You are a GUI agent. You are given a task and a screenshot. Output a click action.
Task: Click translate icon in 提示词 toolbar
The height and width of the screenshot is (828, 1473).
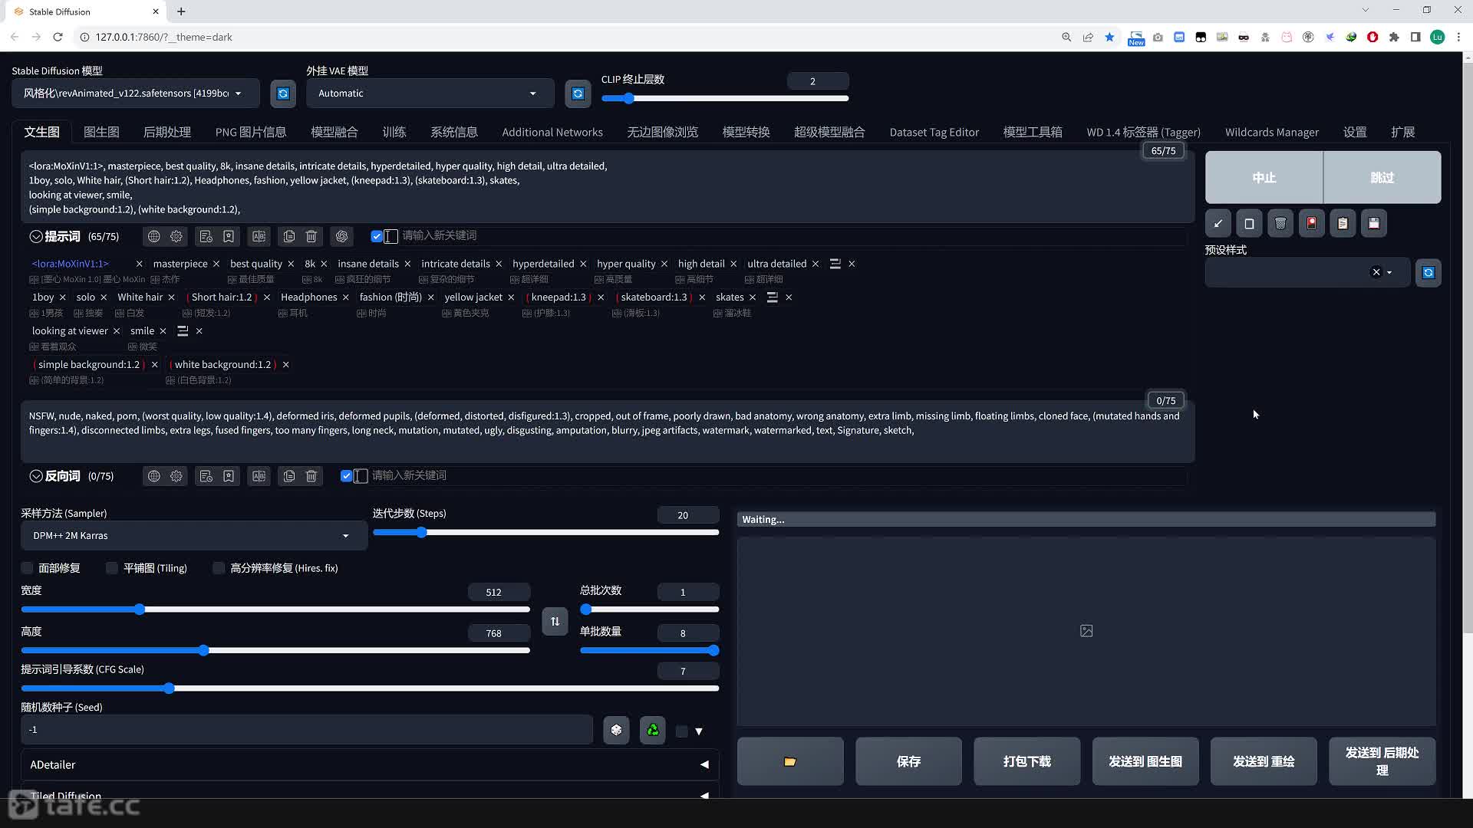259,236
